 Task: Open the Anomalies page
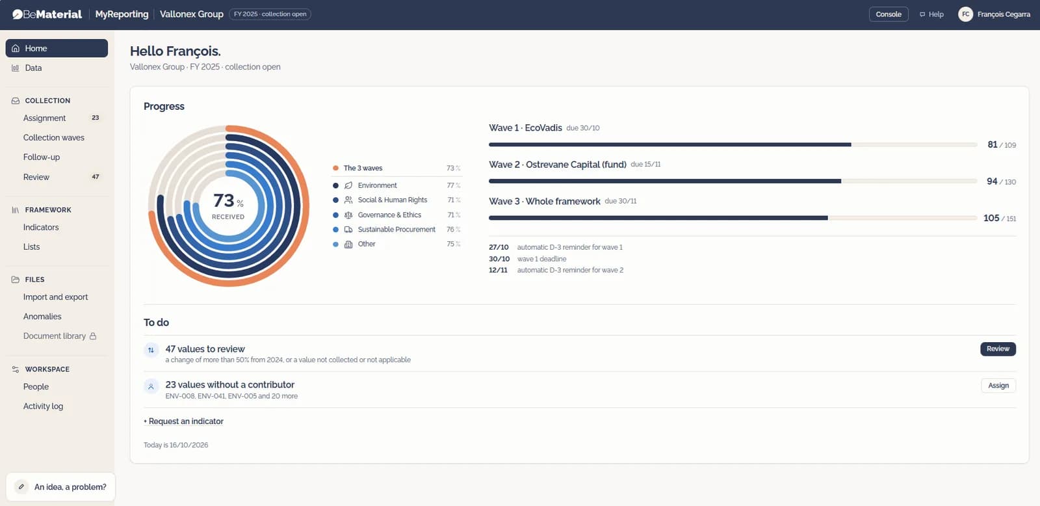pyautogui.click(x=57, y=317)
